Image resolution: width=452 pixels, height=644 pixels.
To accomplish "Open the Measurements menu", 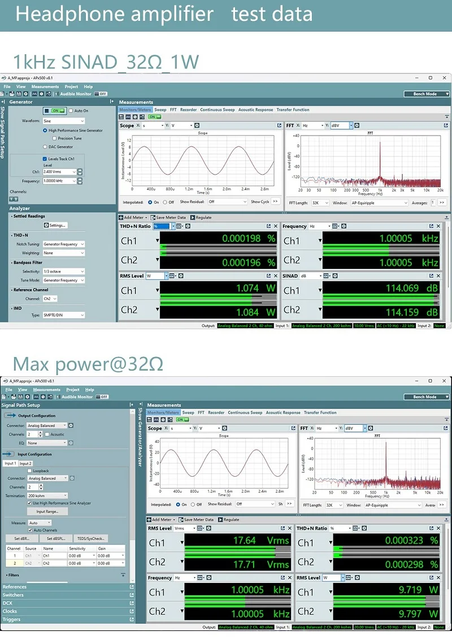I will [44, 86].
